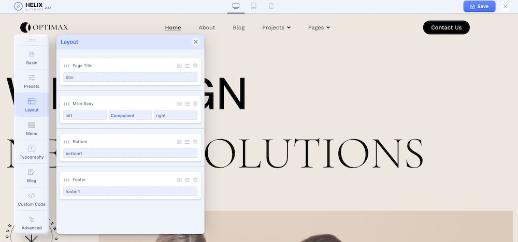Screen dimensions: 518x242
Task: Select the title column block
Action: 130,78
